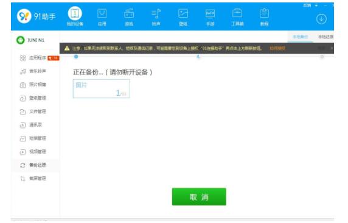Image resolution: width=348 pixels, height=223 pixels.
Task: Click the 取消 cancel button
Action: [x=199, y=197]
